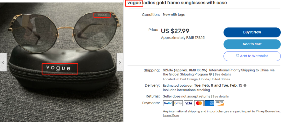The height and width of the screenshot is (122, 282).
Task: Click the US $27.99 price
Action: pyautogui.click(x=175, y=31)
